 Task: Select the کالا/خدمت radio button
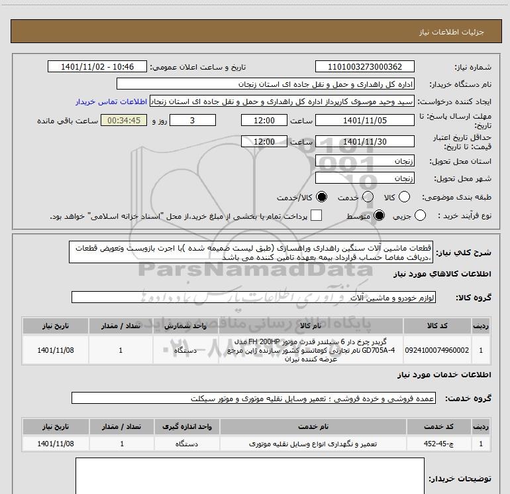pos(322,197)
